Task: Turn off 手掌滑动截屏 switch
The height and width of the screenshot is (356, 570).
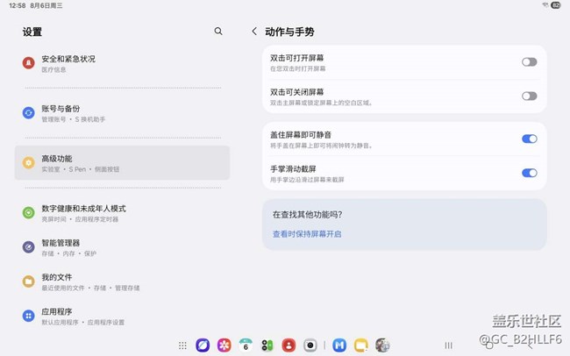Action: (529, 173)
